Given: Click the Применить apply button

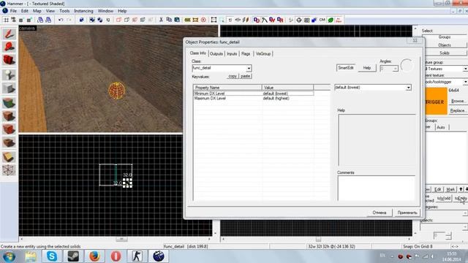Looking at the screenshot, I should [407, 213].
